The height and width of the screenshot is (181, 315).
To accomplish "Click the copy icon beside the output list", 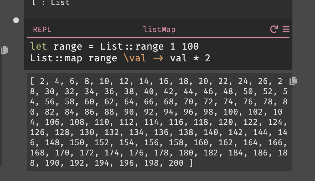I will (x=293, y=81).
